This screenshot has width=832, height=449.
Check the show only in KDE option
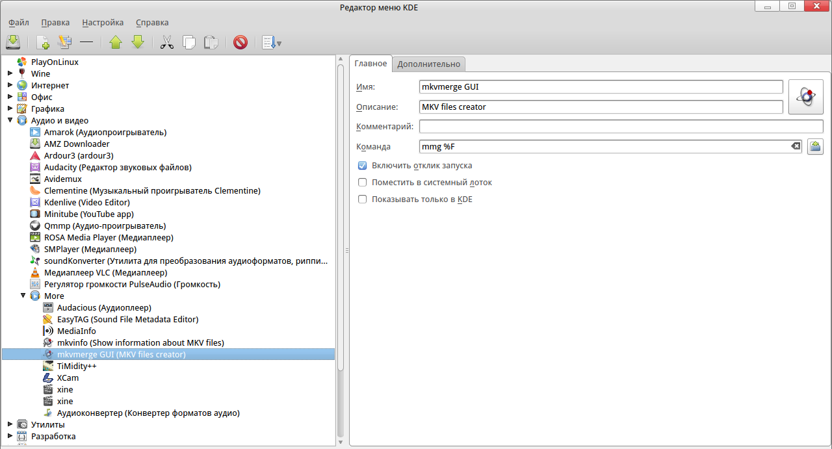[363, 199]
